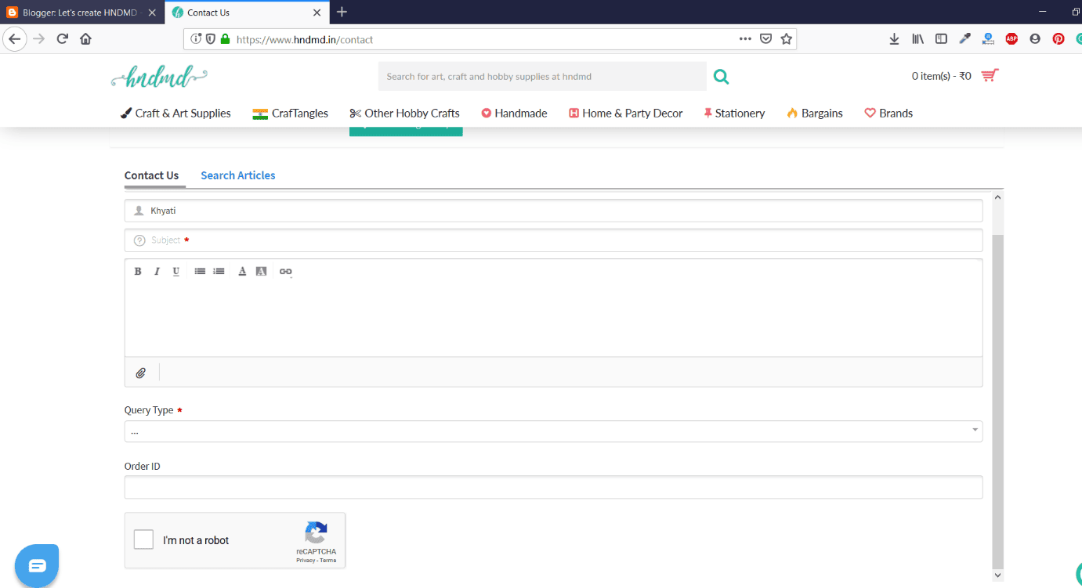Open the CrafTangles menu

coord(290,113)
